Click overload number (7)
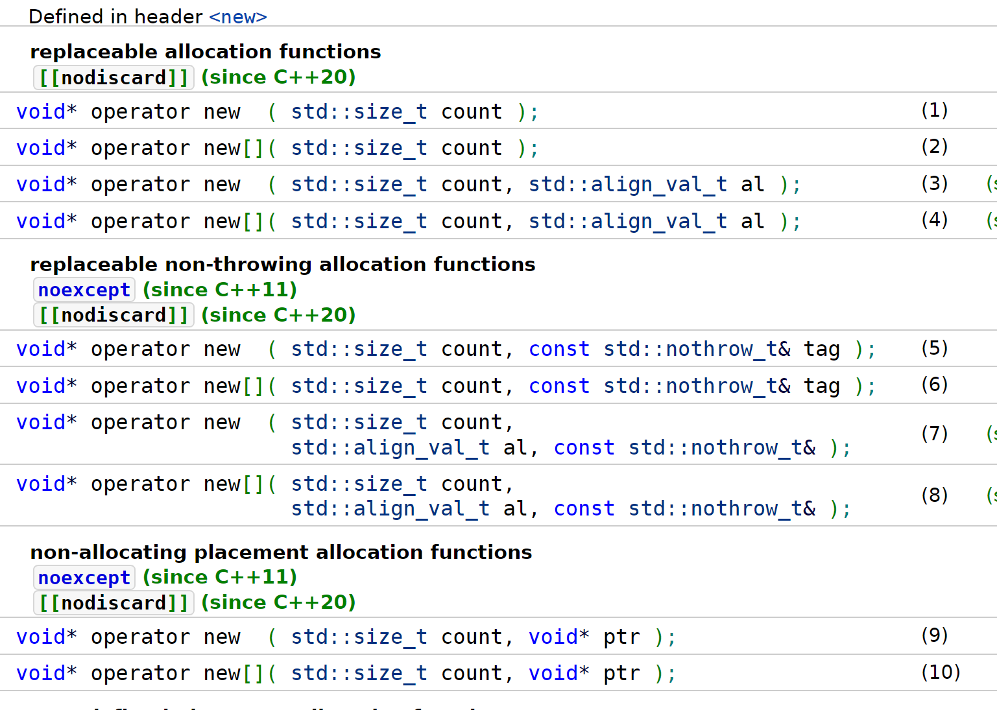This screenshot has width=997, height=710. (x=935, y=433)
